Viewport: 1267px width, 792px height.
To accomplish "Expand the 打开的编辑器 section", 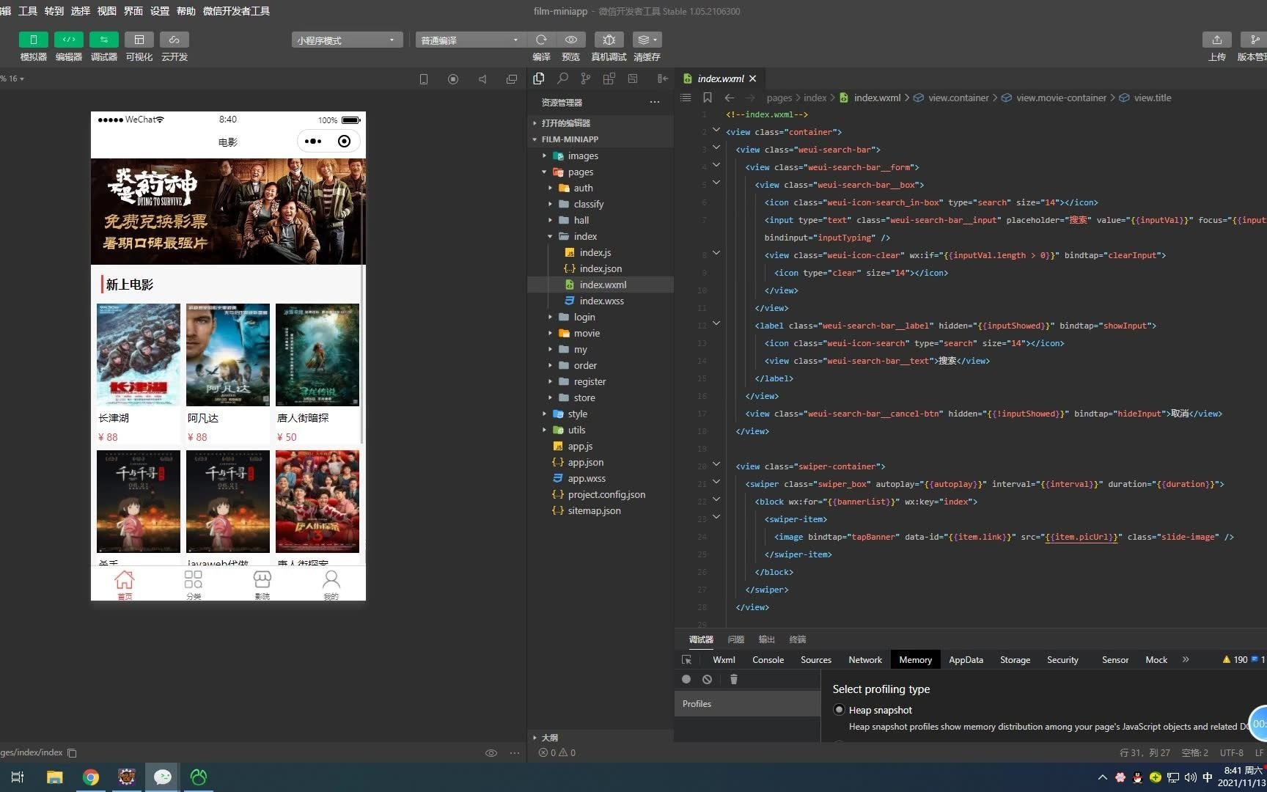I will (601, 122).
